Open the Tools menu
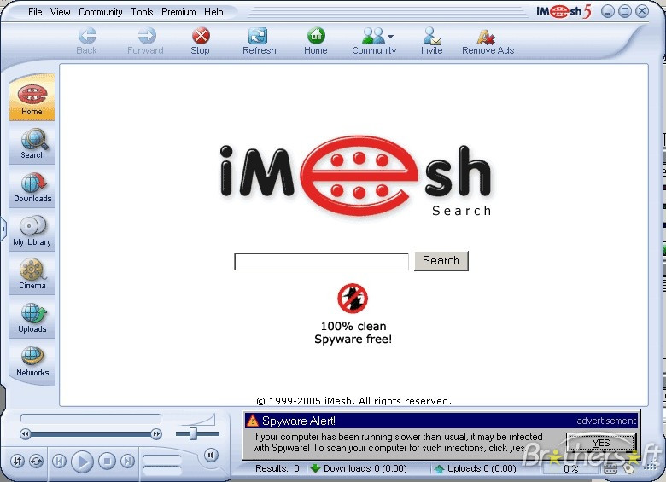The height and width of the screenshot is (482, 666). coord(142,12)
